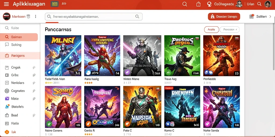This screenshot has height=137, width=275.
Task: Click the magnifier at the search field's end
Action: pyautogui.click(x=137, y=17)
